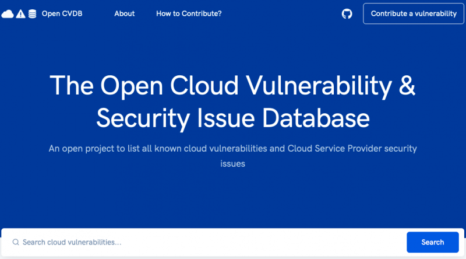466x259 pixels.
Task: Click the headline line 'Security Issue Database'
Action: (232, 118)
